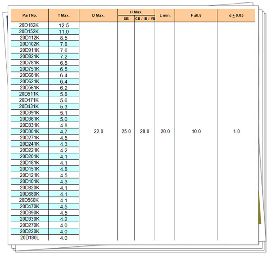Select T Max value 6.8
This screenshot has height=254, width=270.
(64, 63)
